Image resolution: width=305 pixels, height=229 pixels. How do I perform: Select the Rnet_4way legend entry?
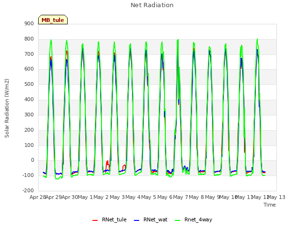(x=193, y=219)
